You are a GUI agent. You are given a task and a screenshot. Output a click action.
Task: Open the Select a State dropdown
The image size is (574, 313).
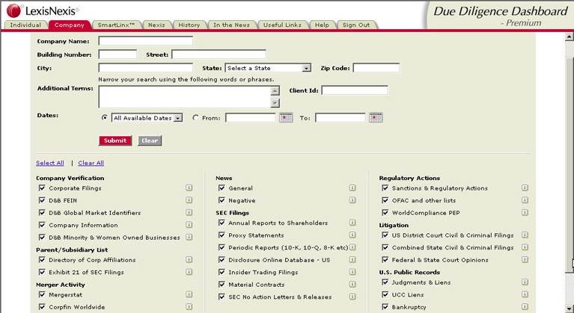(x=268, y=68)
